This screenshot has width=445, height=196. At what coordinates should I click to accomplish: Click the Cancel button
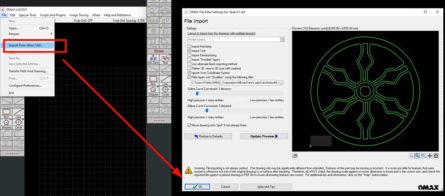coord(225,187)
